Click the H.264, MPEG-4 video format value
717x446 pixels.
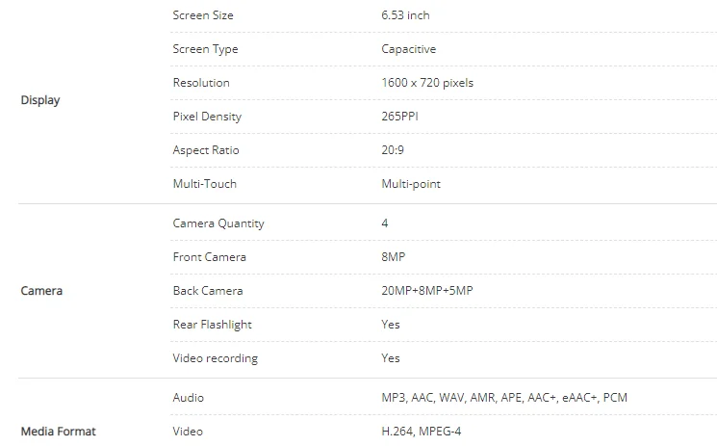[x=423, y=432]
